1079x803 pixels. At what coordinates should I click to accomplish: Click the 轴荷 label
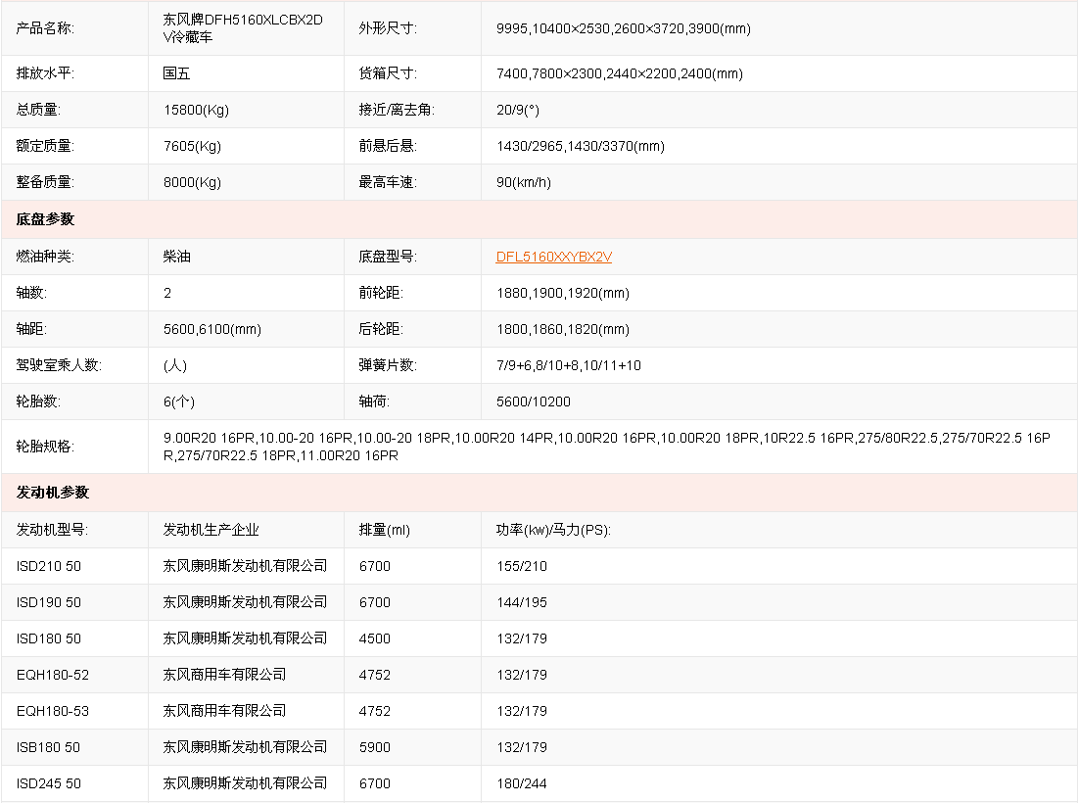tap(374, 401)
